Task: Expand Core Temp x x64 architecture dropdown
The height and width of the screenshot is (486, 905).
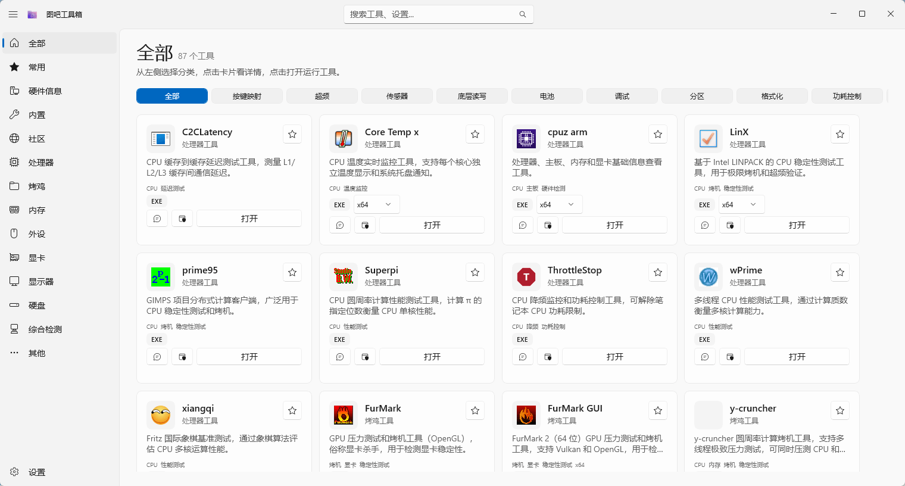Action: [376, 204]
